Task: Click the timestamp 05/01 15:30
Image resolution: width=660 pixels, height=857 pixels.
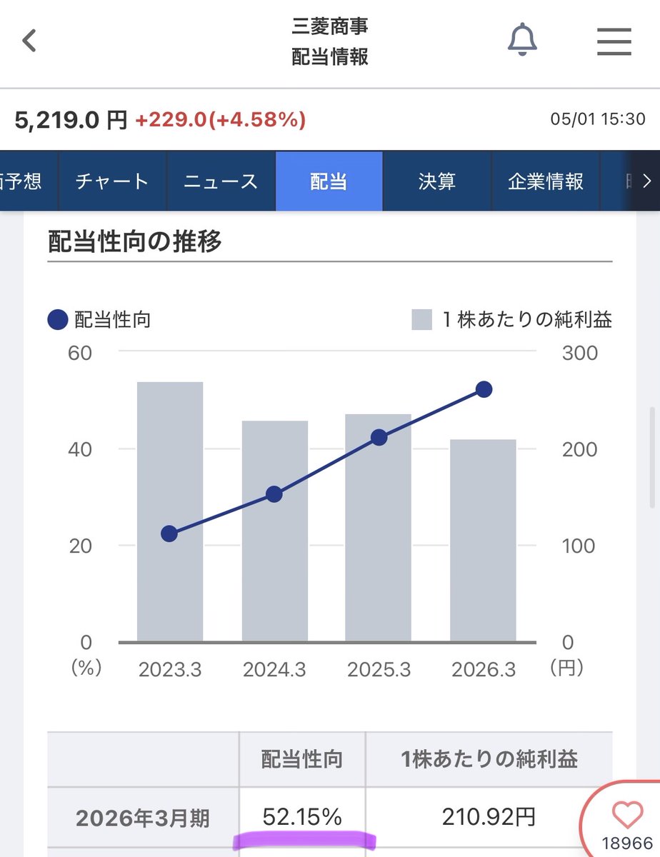Action: point(598,120)
